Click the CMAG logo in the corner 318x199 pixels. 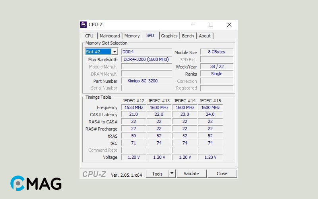(36, 183)
